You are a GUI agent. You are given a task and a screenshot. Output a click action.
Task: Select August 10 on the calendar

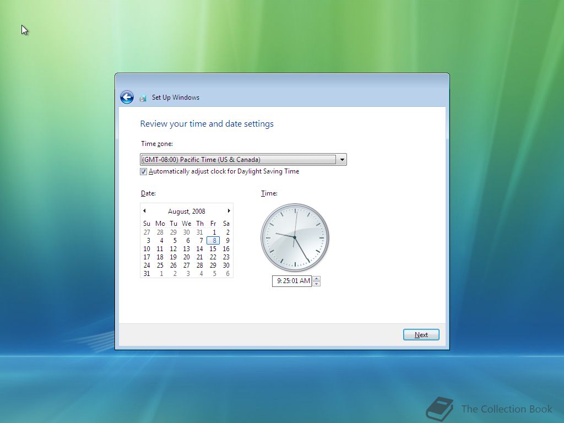click(x=147, y=249)
